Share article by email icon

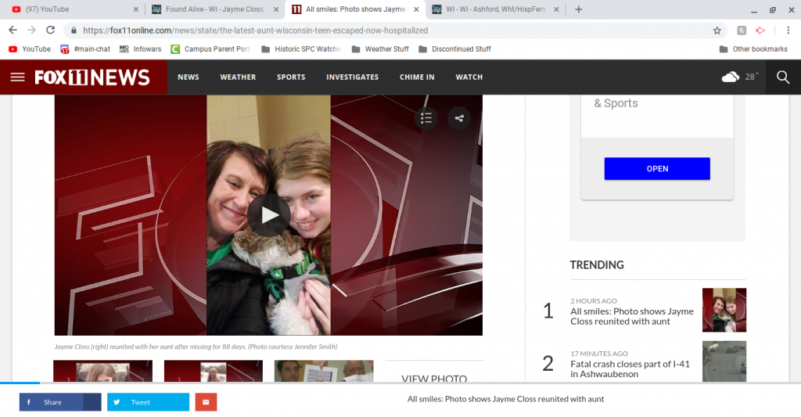pos(206,402)
